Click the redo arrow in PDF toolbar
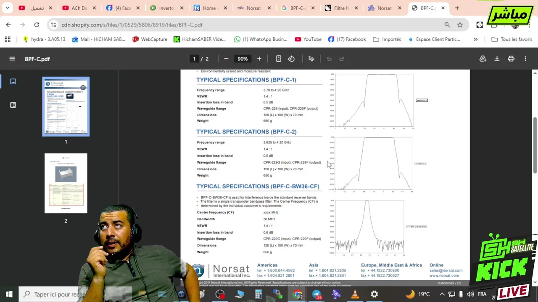This screenshot has height=302, width=538. coord(342,59)
